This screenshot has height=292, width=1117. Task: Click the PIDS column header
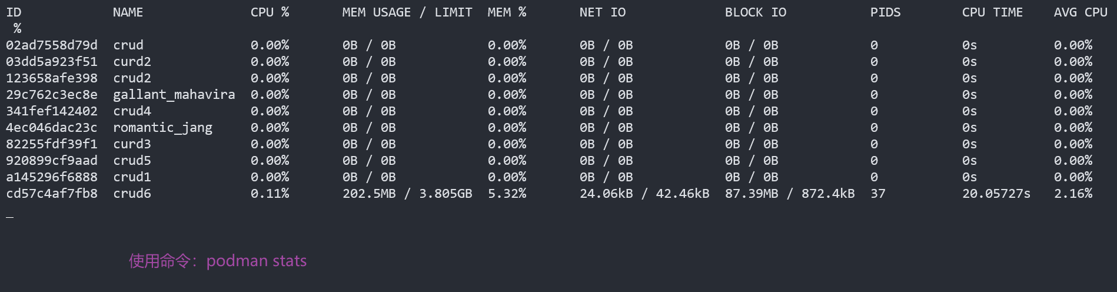coord(885,12)
